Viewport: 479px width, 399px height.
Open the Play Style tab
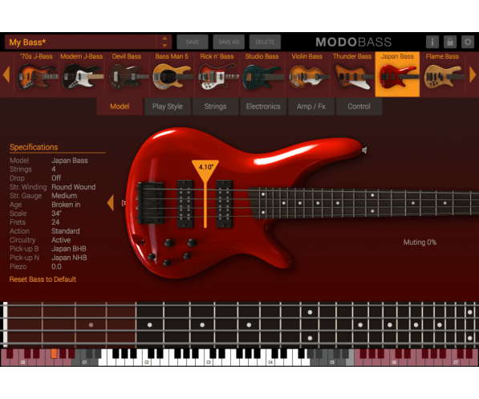click(168, 107)
